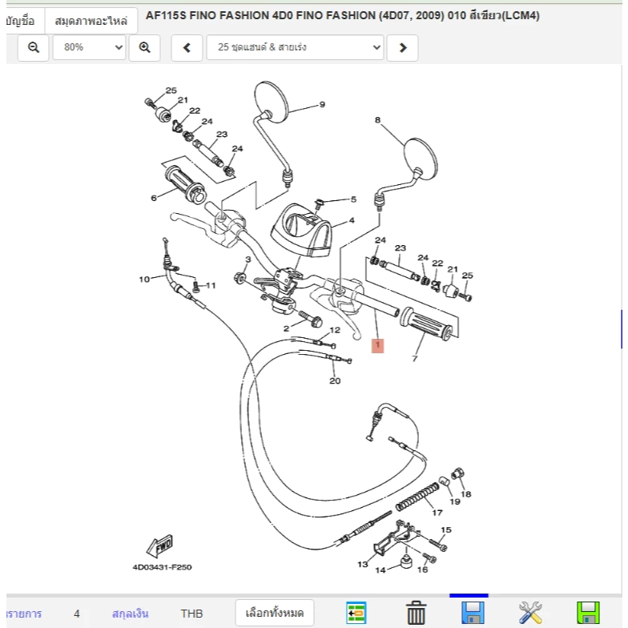Switch to the สมุดภาพอะไหล่ tab
This screenshot has height=628, width=628.
tap(91, 21)
